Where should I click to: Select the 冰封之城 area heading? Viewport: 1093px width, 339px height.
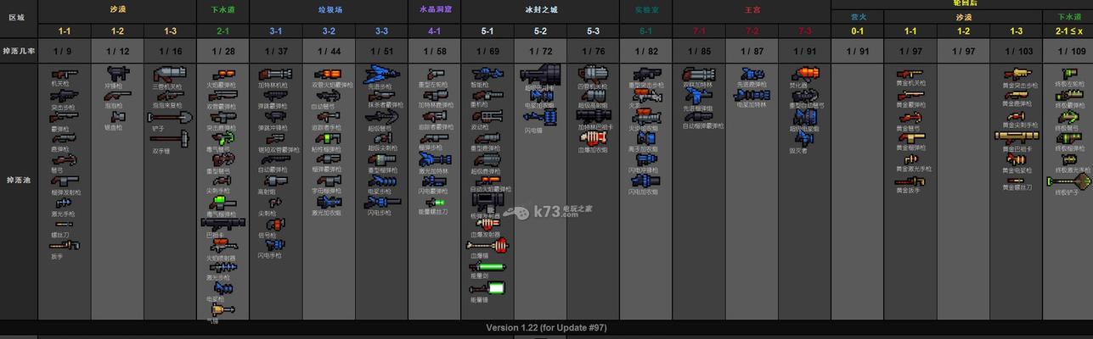(540, 10)
